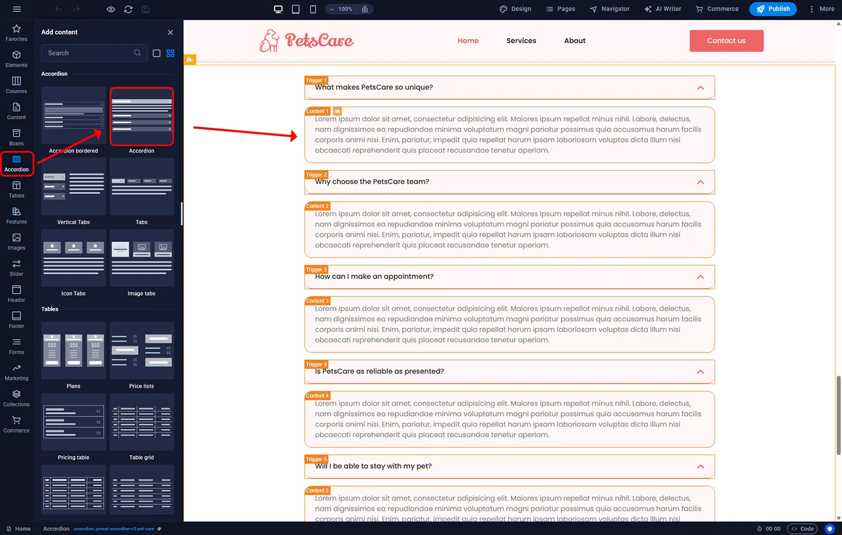Click the Marketing sidebar icon

(16, 372)
